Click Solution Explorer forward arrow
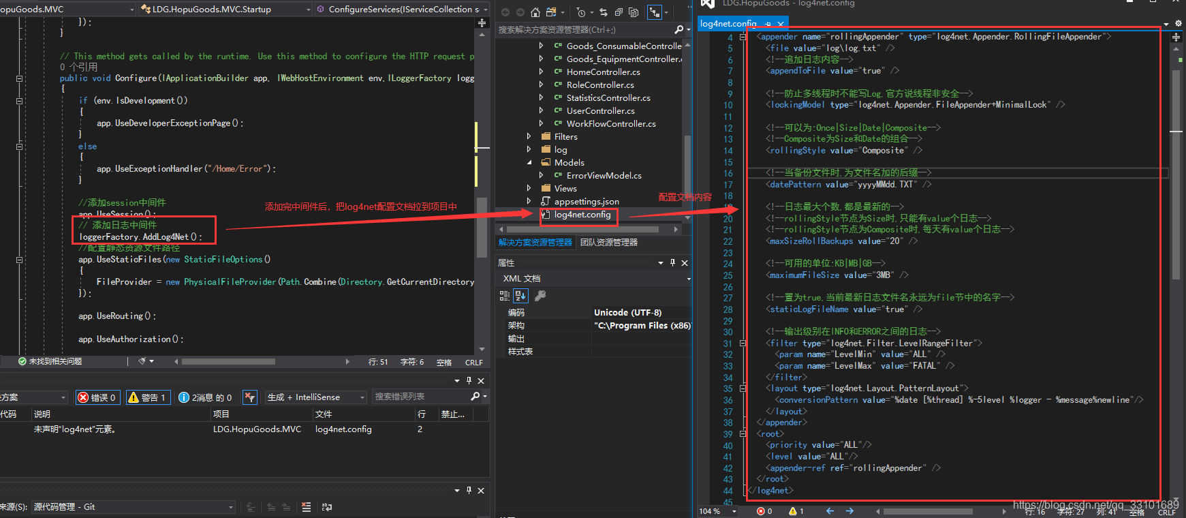The width and height of the screenshot is (1186, 518). click(x=520, y=12)
